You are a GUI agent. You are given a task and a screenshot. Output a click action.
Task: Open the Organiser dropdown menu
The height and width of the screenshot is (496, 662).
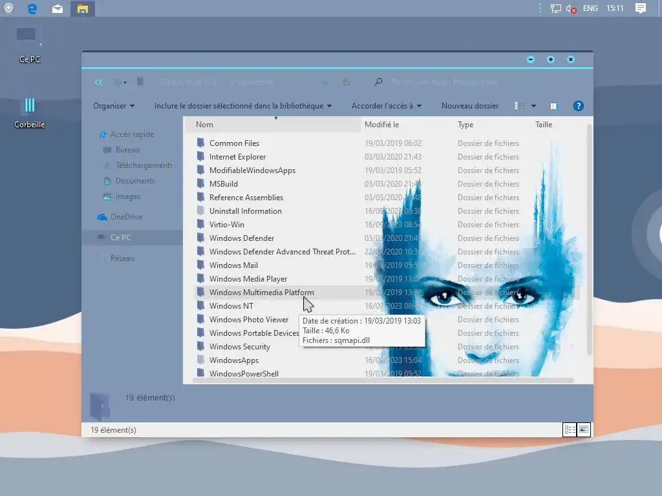coord(114,106)
